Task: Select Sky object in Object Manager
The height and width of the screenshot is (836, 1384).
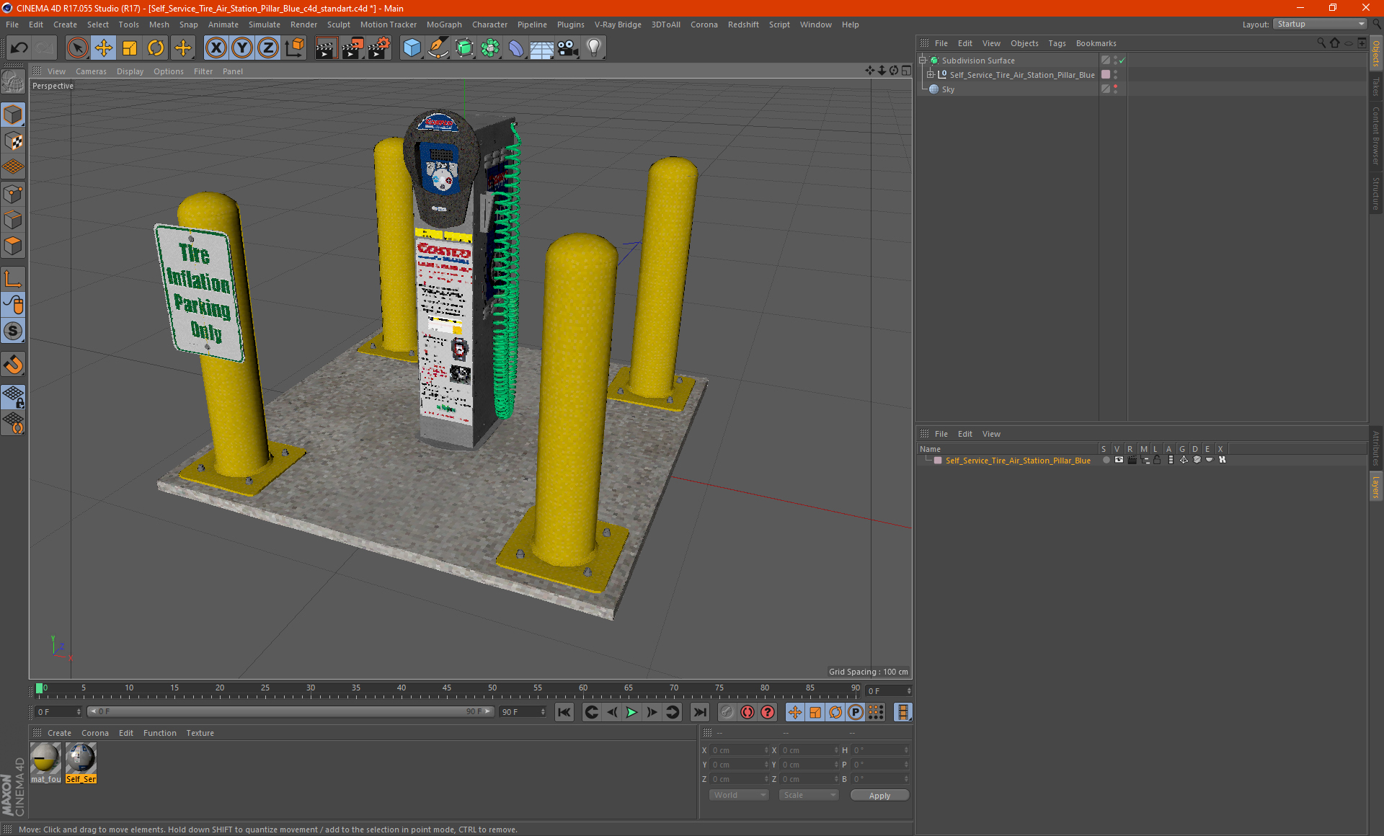Action: click(948, 89)
